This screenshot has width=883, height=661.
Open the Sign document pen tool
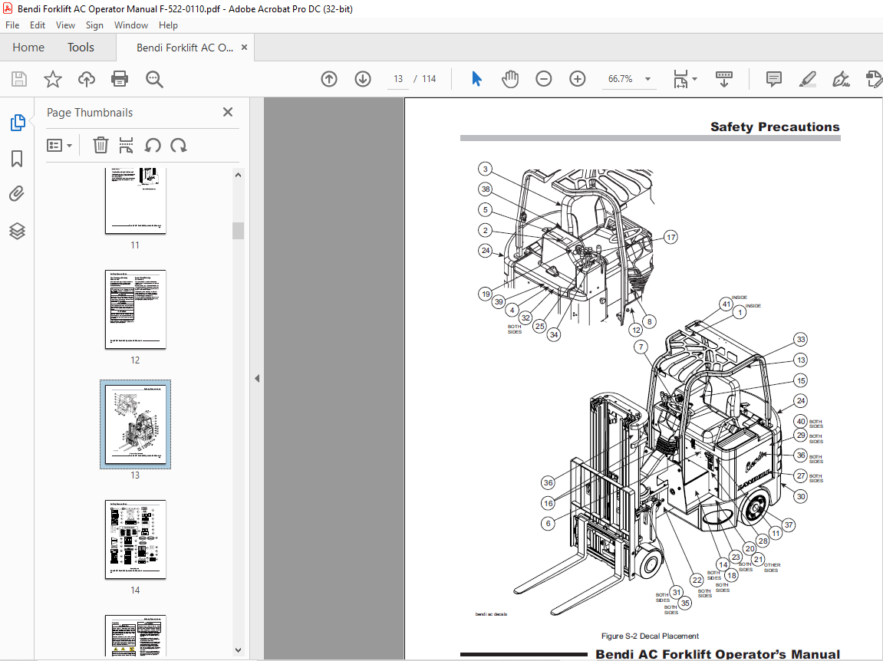click(841, 79)
